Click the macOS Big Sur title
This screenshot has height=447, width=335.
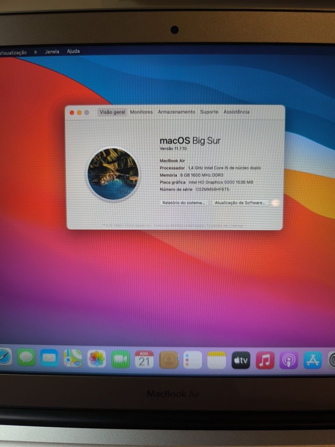pos(190,141)
